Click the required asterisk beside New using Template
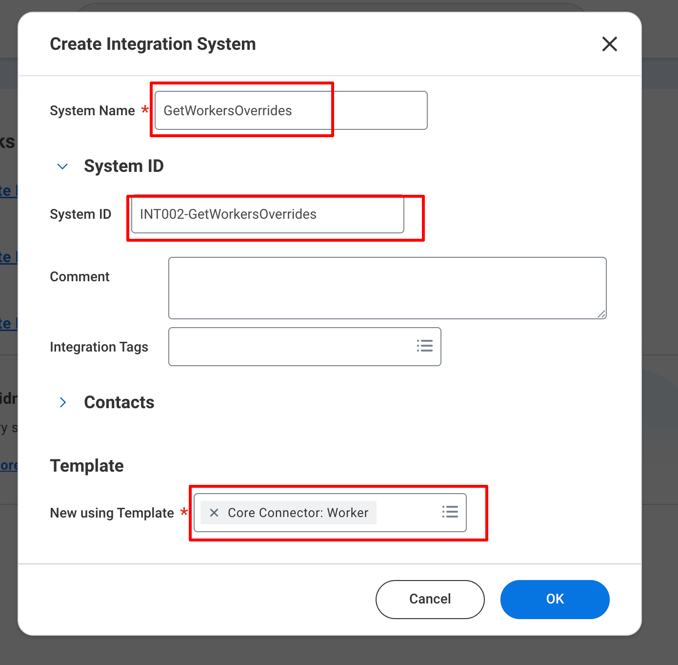 point(184,513)
